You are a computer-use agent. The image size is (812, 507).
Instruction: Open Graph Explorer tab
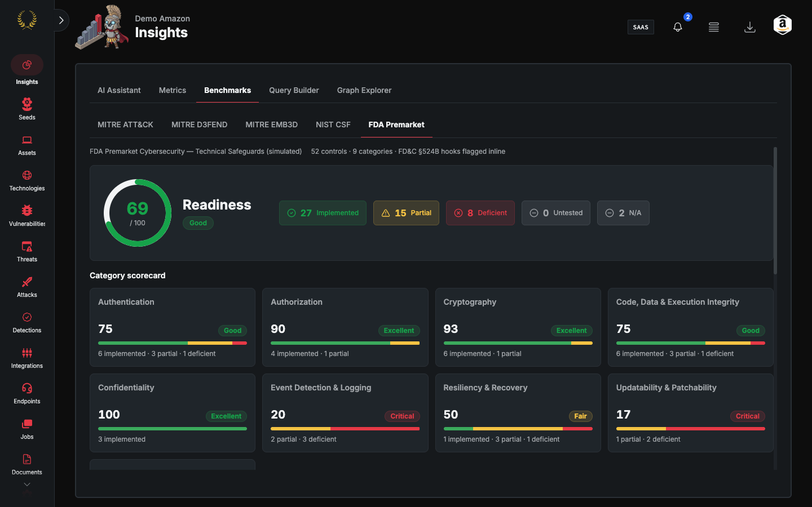click(x=364, y=90)
